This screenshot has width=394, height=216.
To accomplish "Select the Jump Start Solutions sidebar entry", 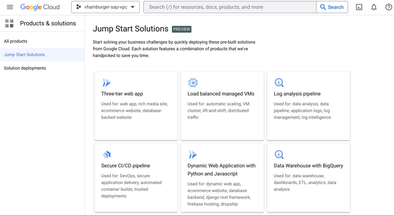I will 24,54.
